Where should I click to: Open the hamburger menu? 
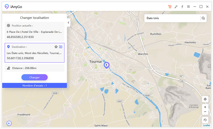188,6
